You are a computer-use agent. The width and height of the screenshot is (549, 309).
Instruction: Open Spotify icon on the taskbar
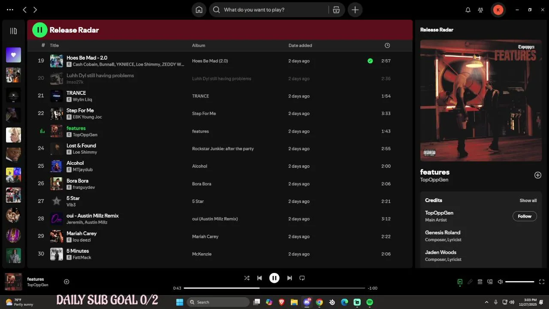(x=370, y=302)
